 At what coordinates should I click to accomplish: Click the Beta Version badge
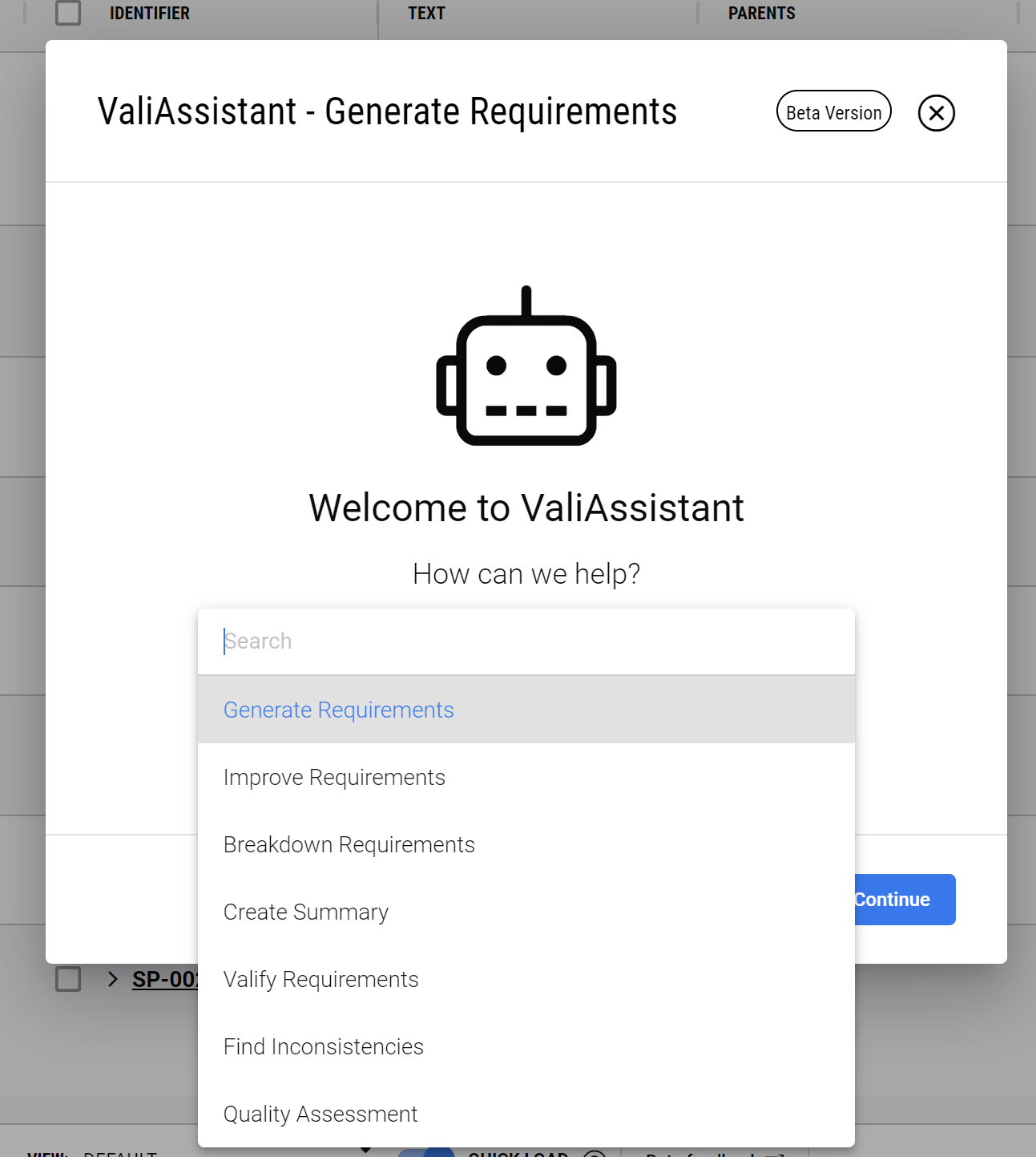[x=833, y=111]
